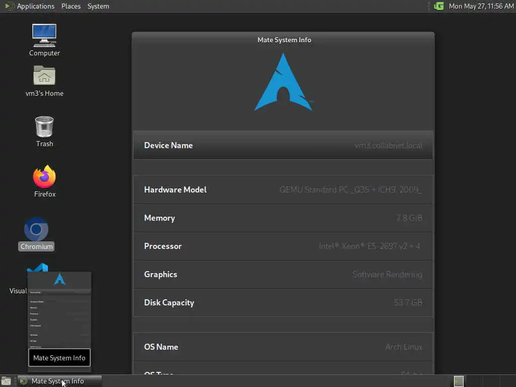Click the Arch Linux logo
516x387 pixels.
tap(283, 82)
